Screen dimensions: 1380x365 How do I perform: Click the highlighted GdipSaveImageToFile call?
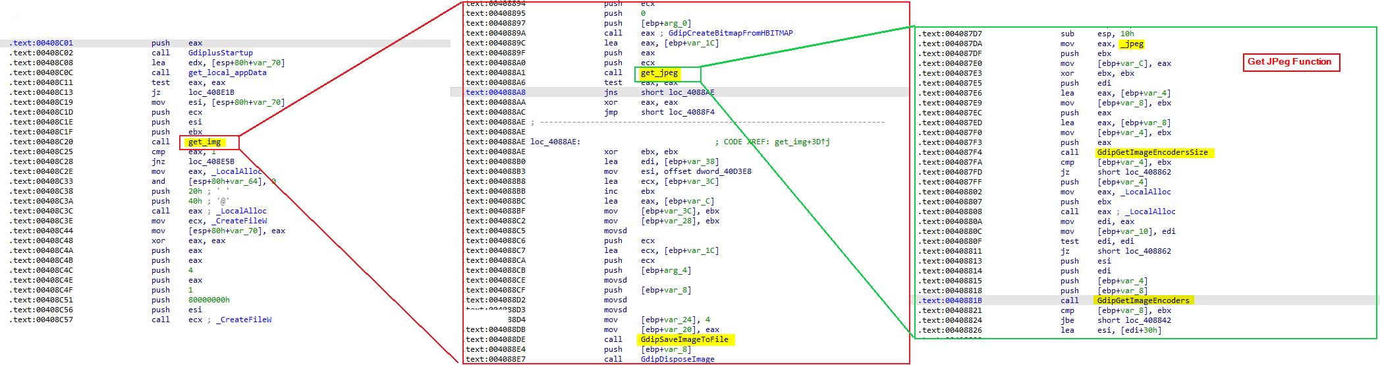point(684,339)
